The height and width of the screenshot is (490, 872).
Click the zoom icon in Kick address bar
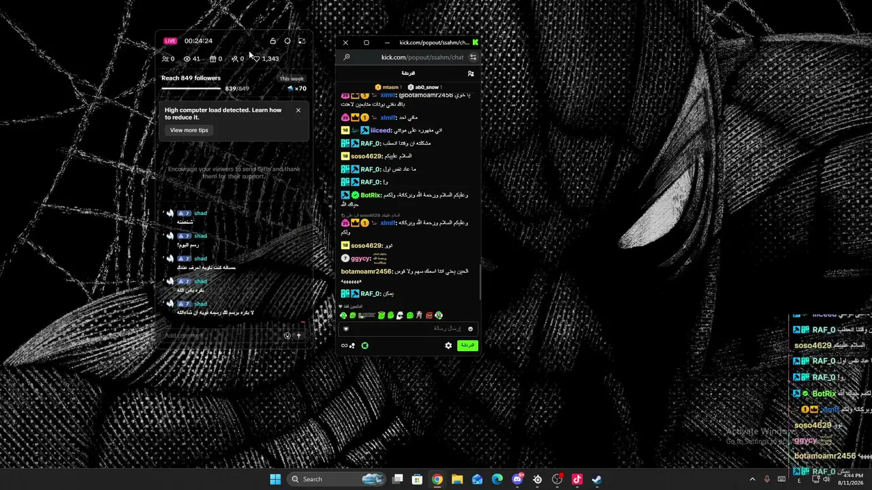tap(346, 57)
